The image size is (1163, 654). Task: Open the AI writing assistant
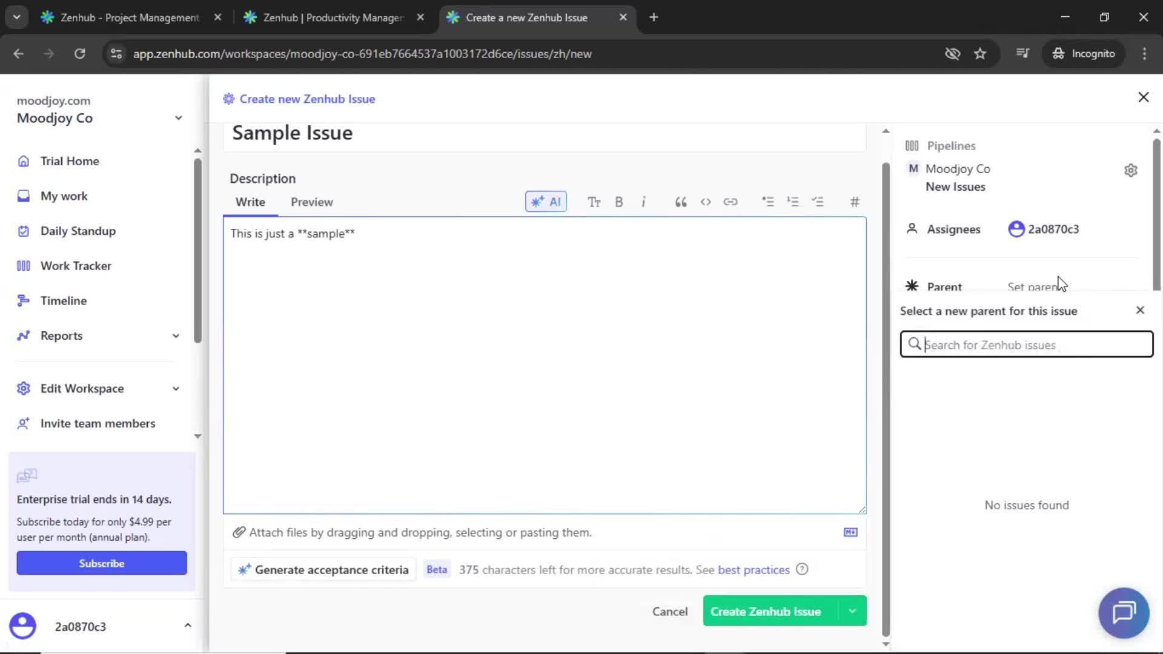[x=545, y=201]
